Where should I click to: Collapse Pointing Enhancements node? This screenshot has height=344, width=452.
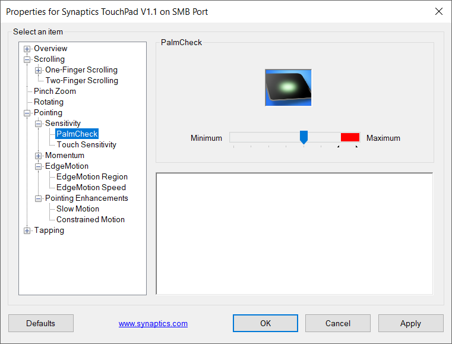pyautogui.click(x=38, y=198)
